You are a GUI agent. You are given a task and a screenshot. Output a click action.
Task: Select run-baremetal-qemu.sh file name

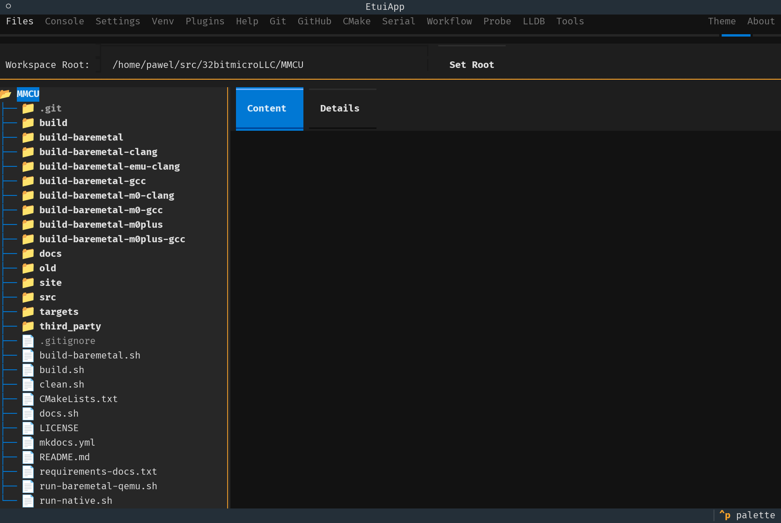(x=98, y=486)
